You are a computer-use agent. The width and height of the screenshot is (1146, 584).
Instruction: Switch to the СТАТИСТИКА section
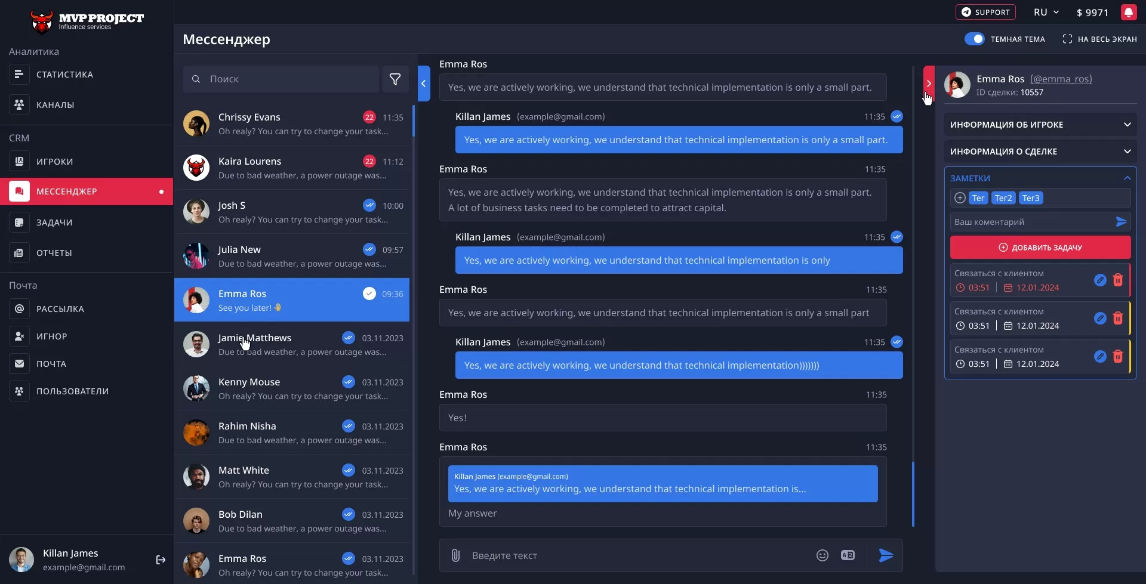pos(64,74)
